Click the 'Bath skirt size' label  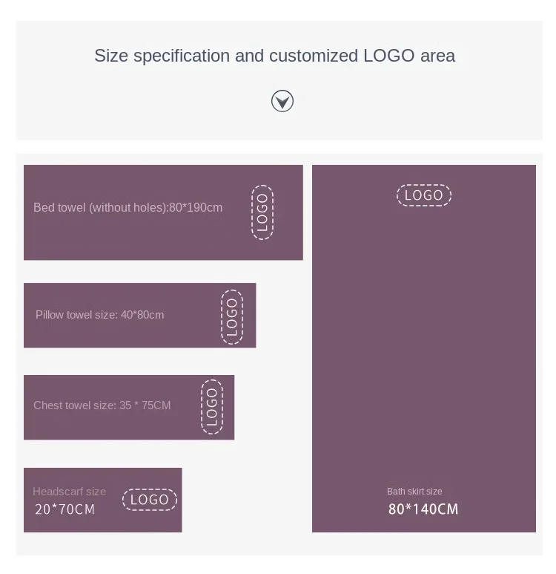click(x=414, y=492)
